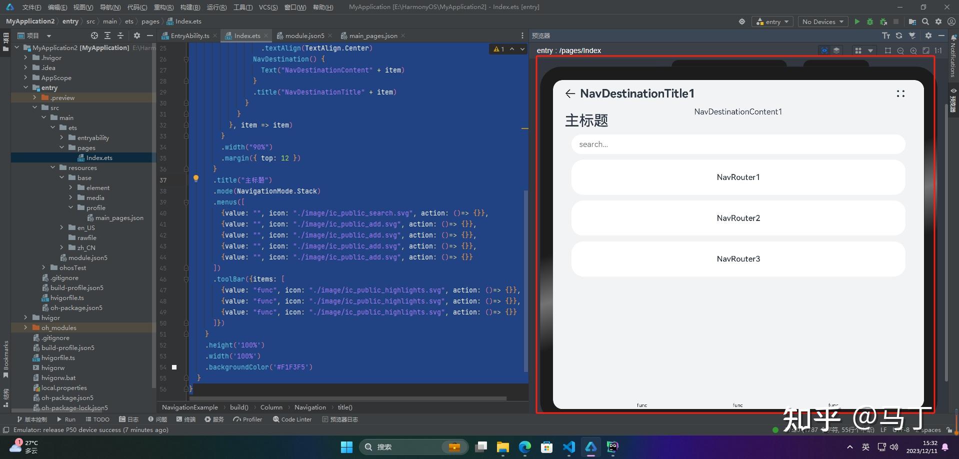Open the No Devices dropdown
The width and height of the screenshot is (959, 459).
(x=822, y=21)
